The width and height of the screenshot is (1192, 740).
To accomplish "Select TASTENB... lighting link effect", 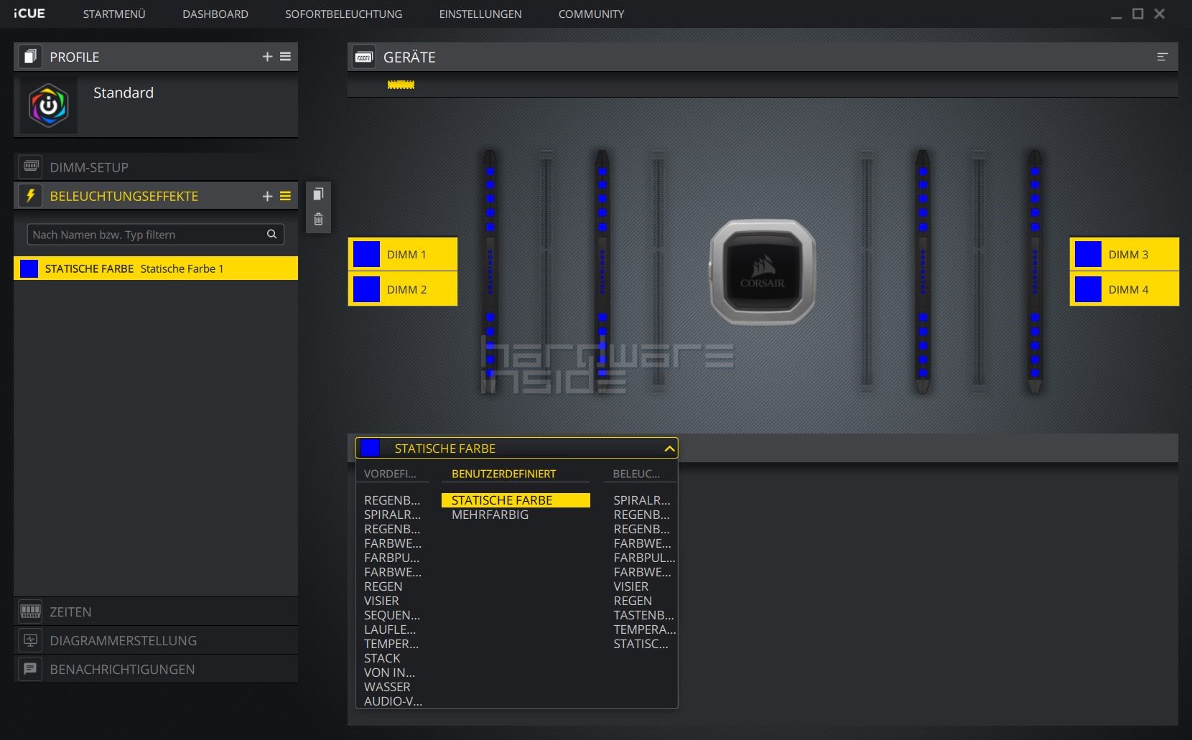I will (x=643, y=615).
